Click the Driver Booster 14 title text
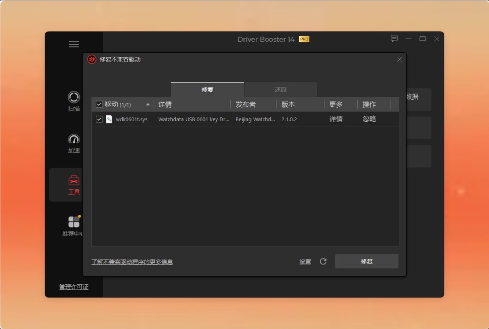 (x=266, y=39)
